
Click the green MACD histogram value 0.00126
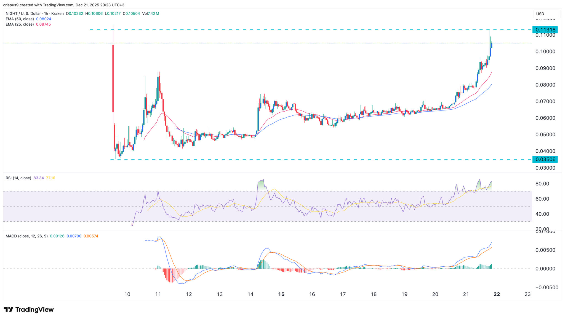click(57, 236)
